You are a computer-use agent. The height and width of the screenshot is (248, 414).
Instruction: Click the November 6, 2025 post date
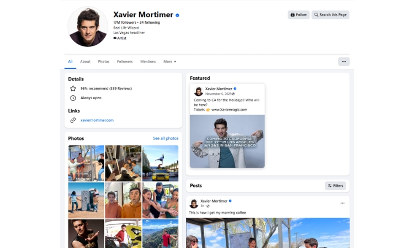point(219,94)
